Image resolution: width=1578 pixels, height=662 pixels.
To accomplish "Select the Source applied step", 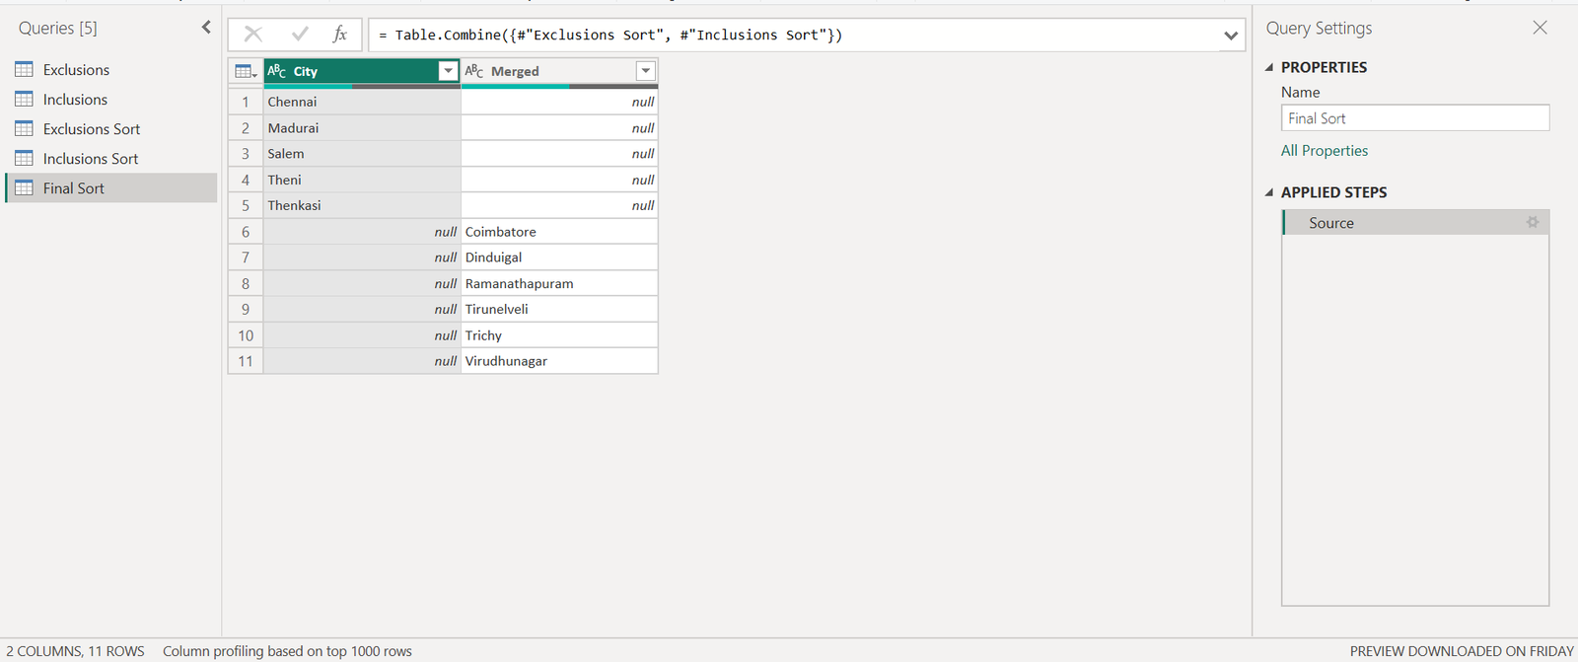I will 1415,223.
